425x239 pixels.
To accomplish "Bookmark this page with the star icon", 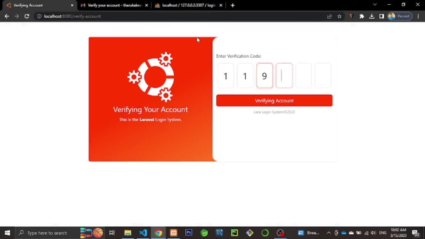I will click(339, 16).
